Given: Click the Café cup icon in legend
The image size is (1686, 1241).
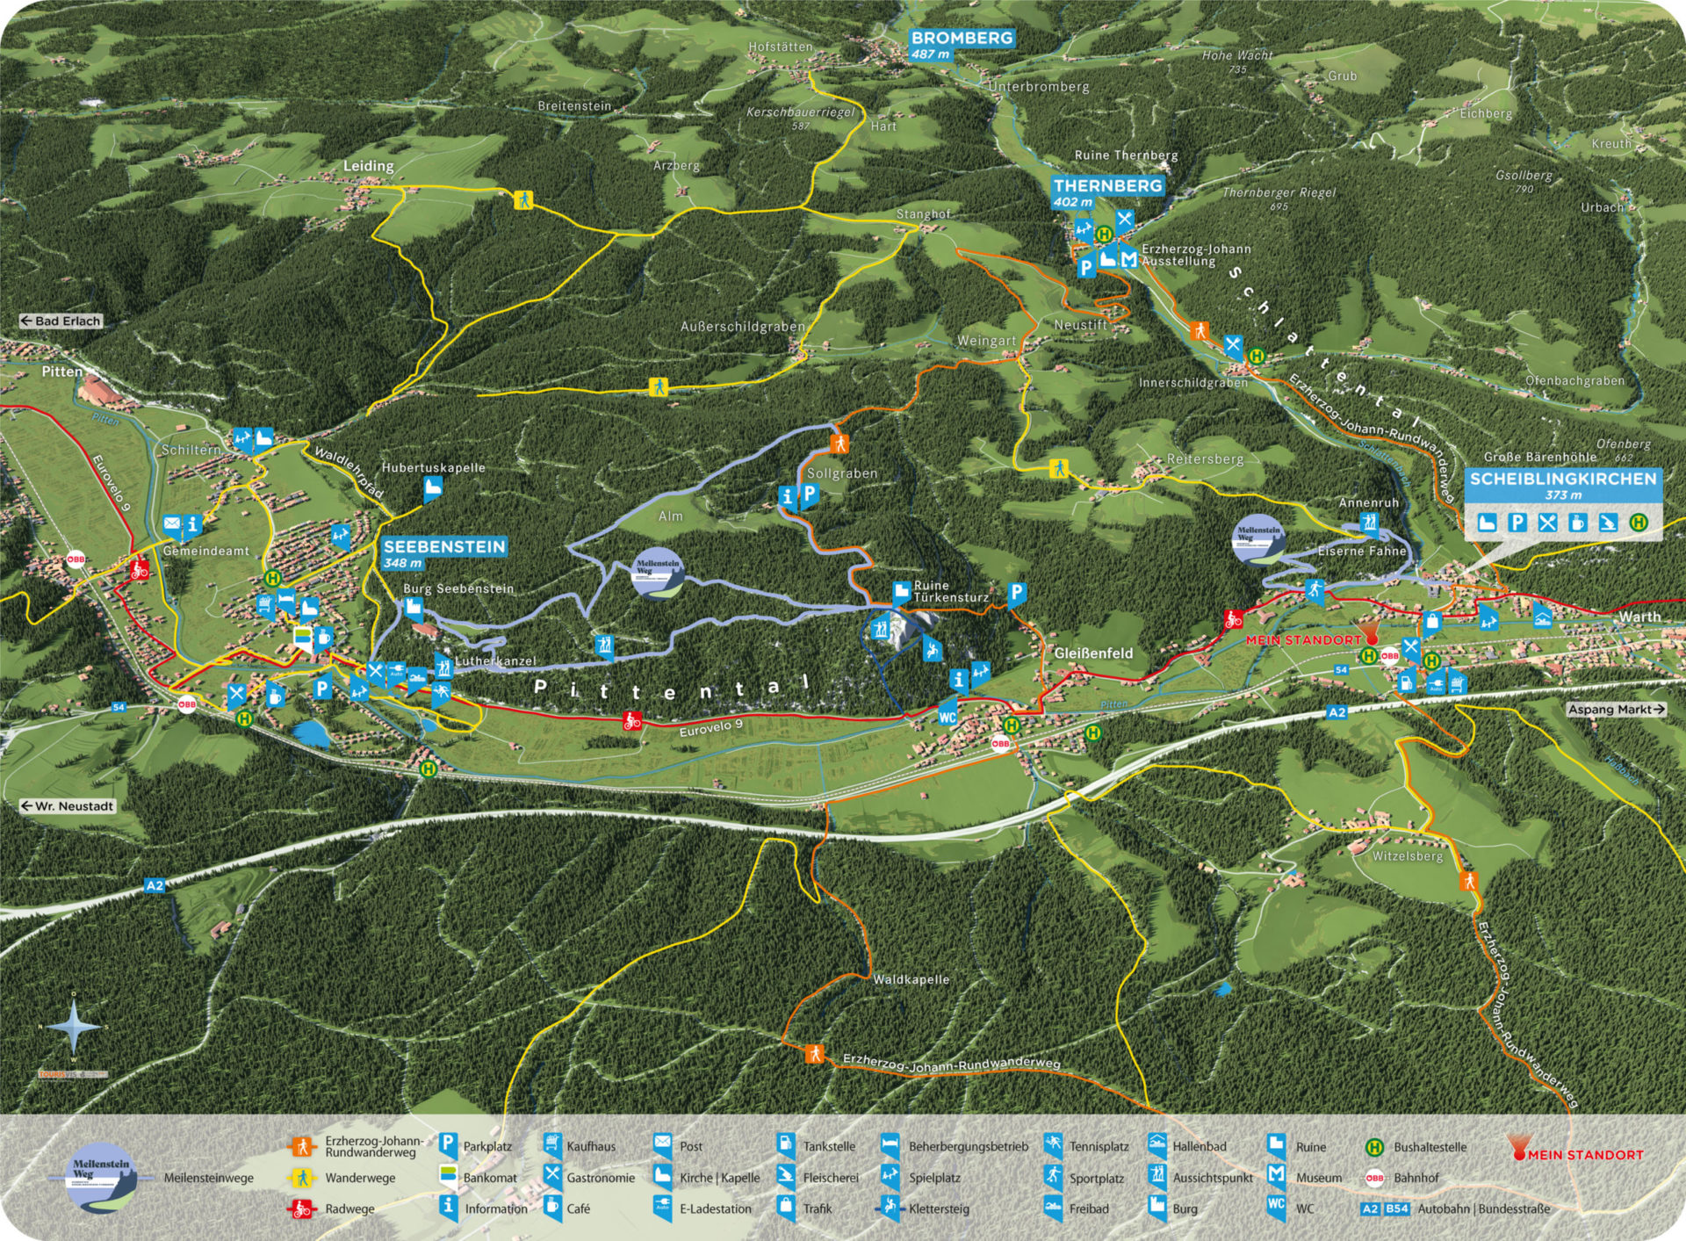Looking at the screenshot, I should [x=552, y=1208].
